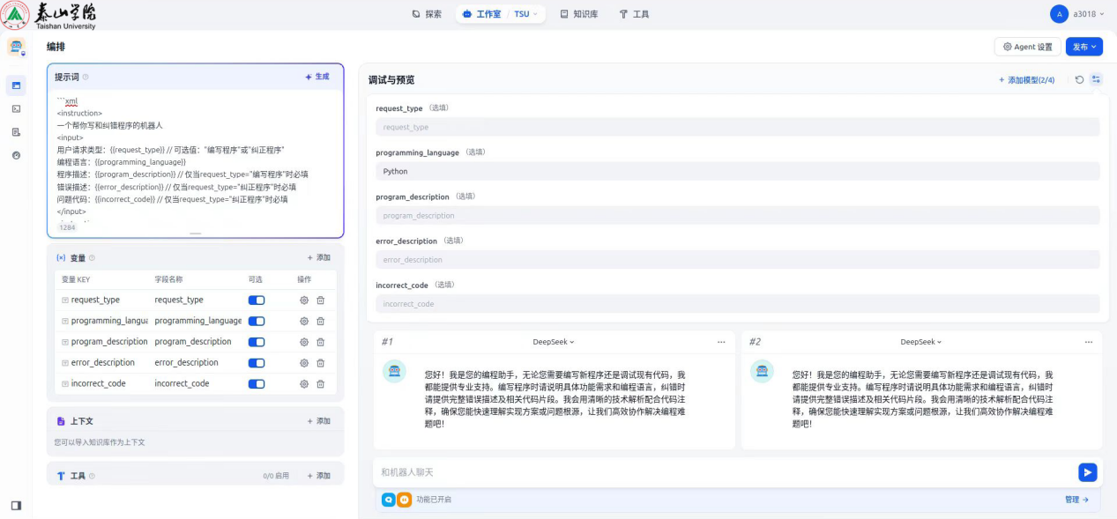1117x519 pixels.
Task: Click the 管理 manage link
Action: (1076, 500)
